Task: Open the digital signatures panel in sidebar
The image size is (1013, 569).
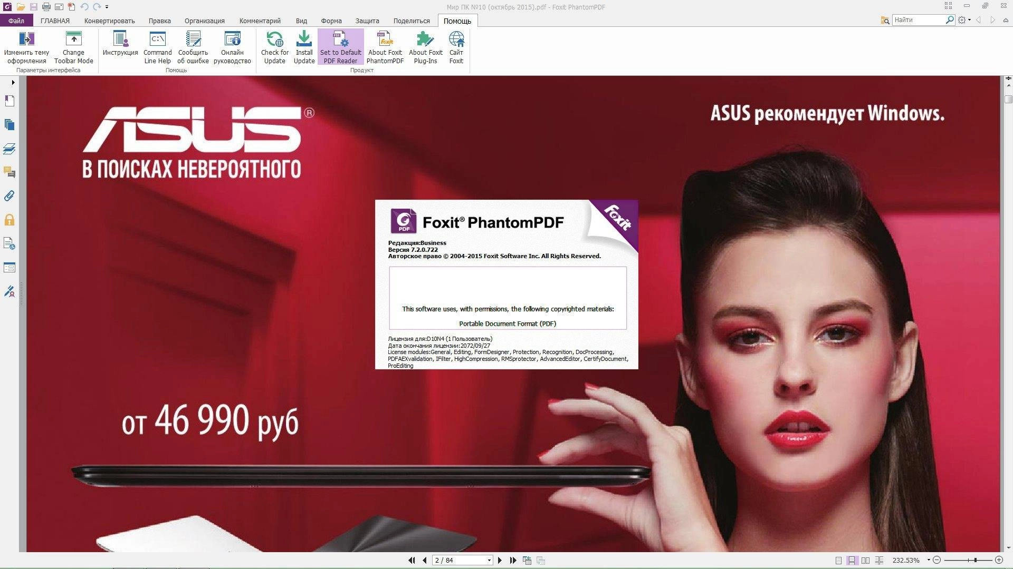Action: [9, 291]
